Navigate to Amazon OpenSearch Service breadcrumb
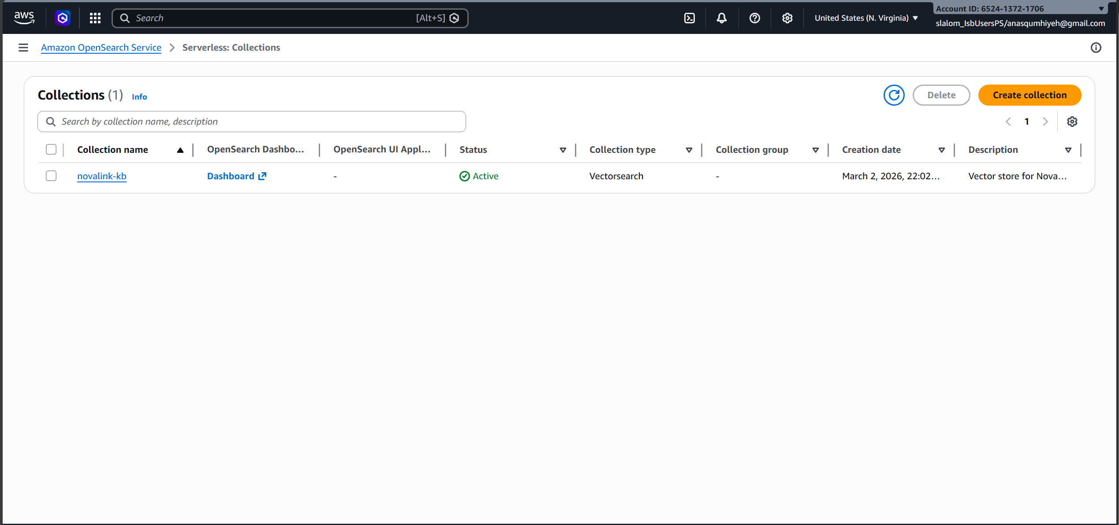The image size is (1119, 525). coord(101,48)
